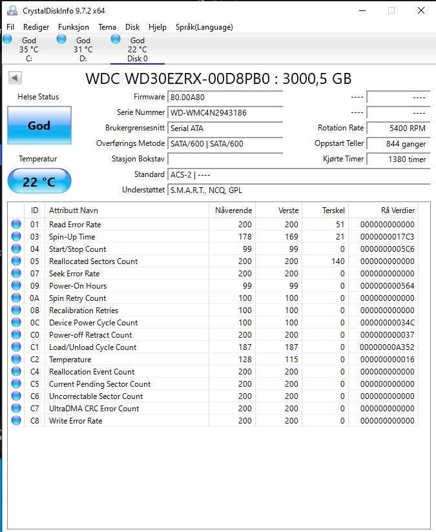Close the CrystalDiskInfo window
The height and width of the screenshot is (532, 436).
coord(421,10)
